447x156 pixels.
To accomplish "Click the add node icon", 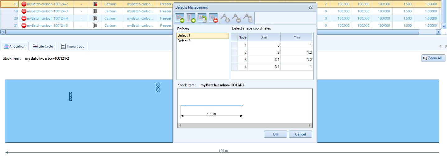I will tap(225, 18).
